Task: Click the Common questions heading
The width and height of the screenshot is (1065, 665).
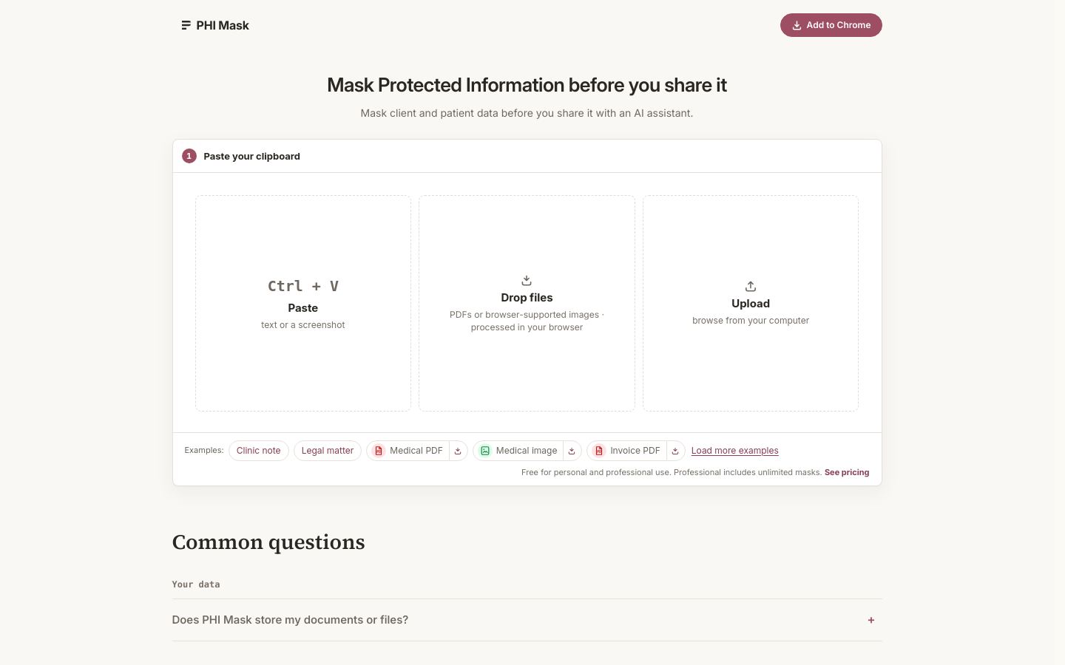Action: point(268,542)
